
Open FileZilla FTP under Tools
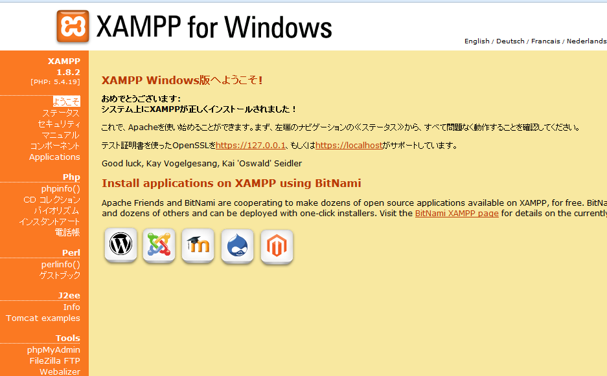[x=54, y=360]
